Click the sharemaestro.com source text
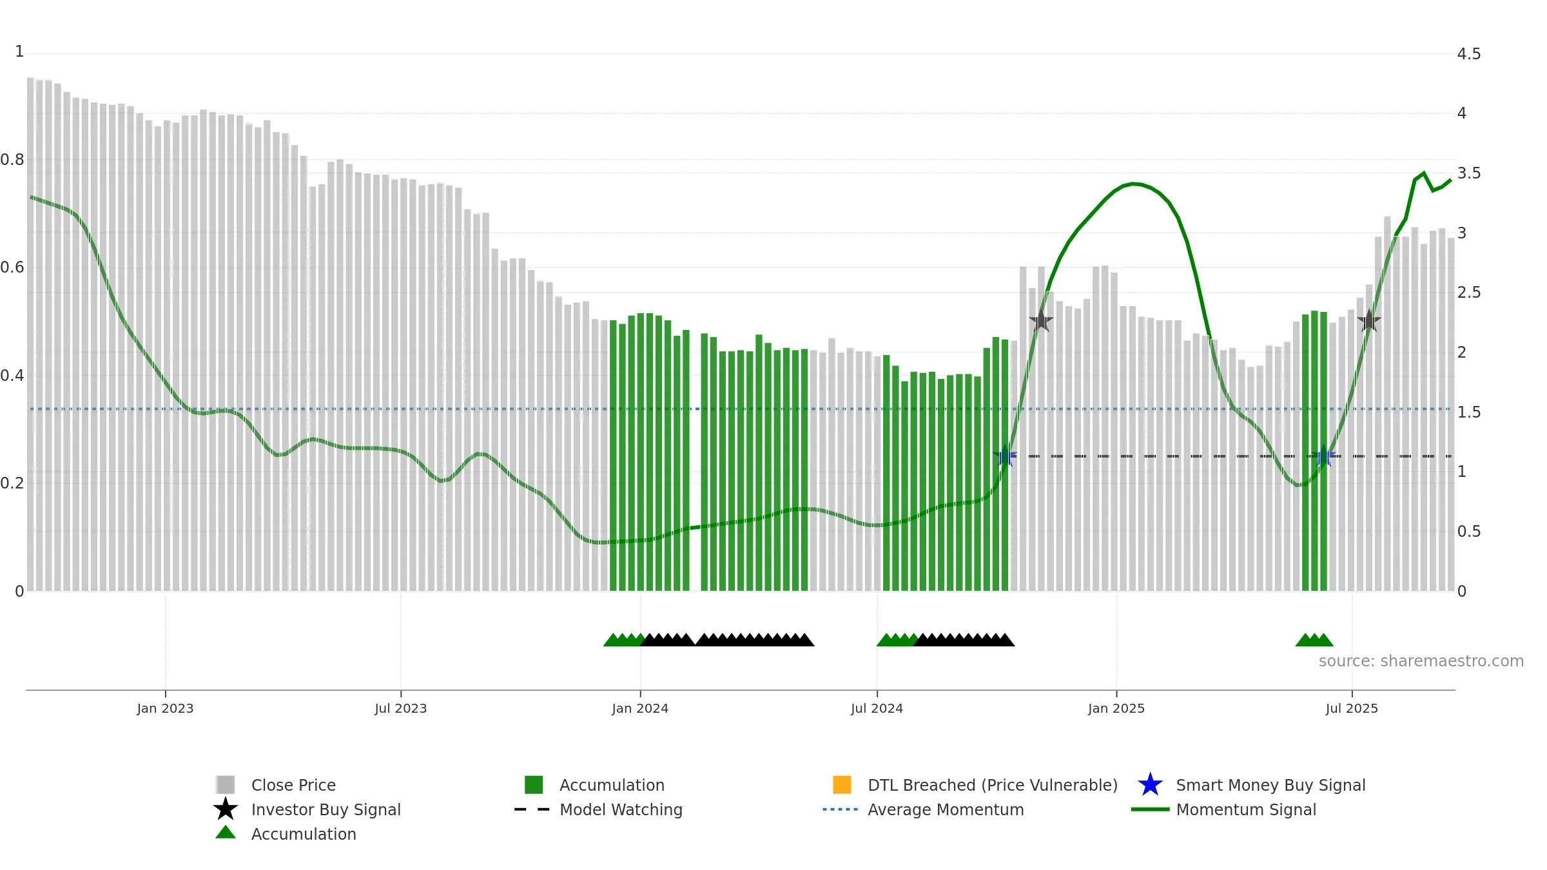Screen dimensions: 1547x870 1421,661
